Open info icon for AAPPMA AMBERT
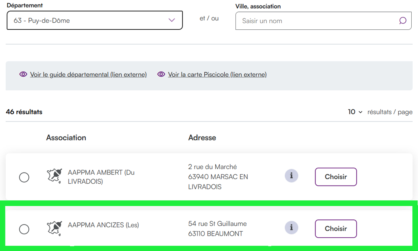The width and height of the screenshot is (418, 251). click(291, 176)
